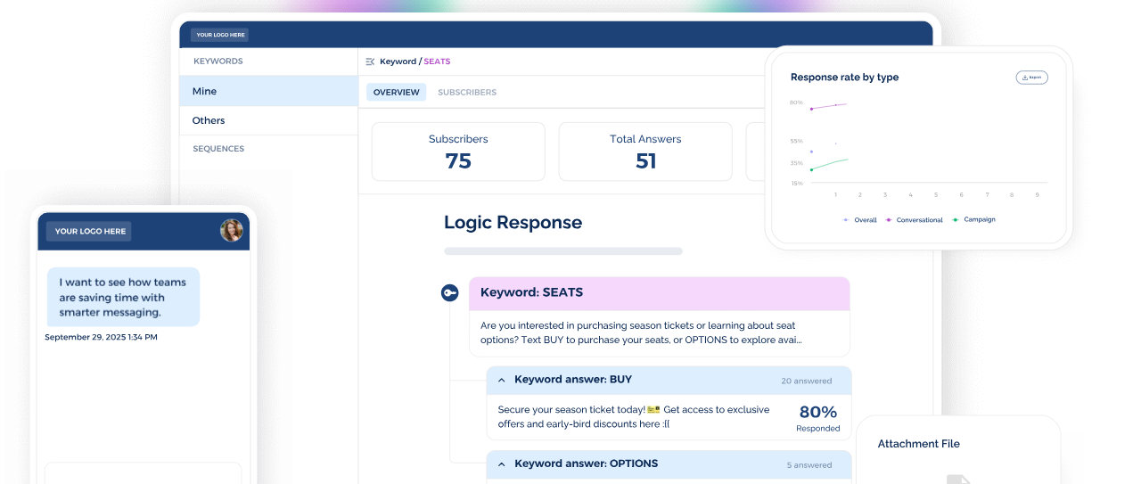Screen dimensions: 1141x484
Task: Click YOUR LOGO HERE in chat window
Action: tap(89, 231)
